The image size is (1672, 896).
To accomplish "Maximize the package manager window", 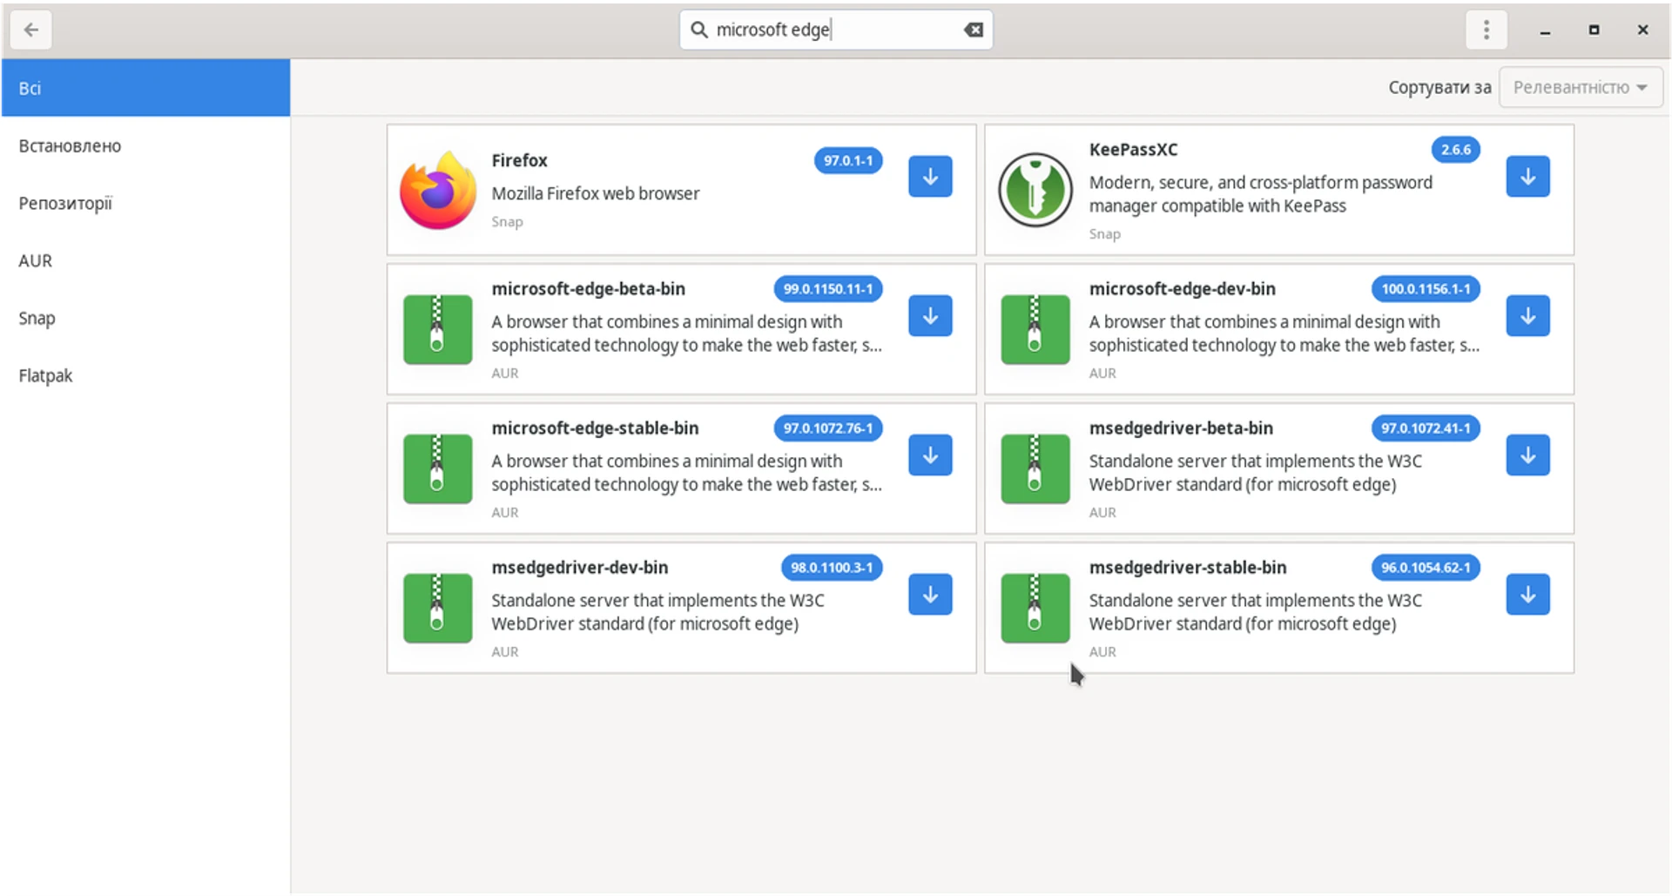I will [1594, 30].
